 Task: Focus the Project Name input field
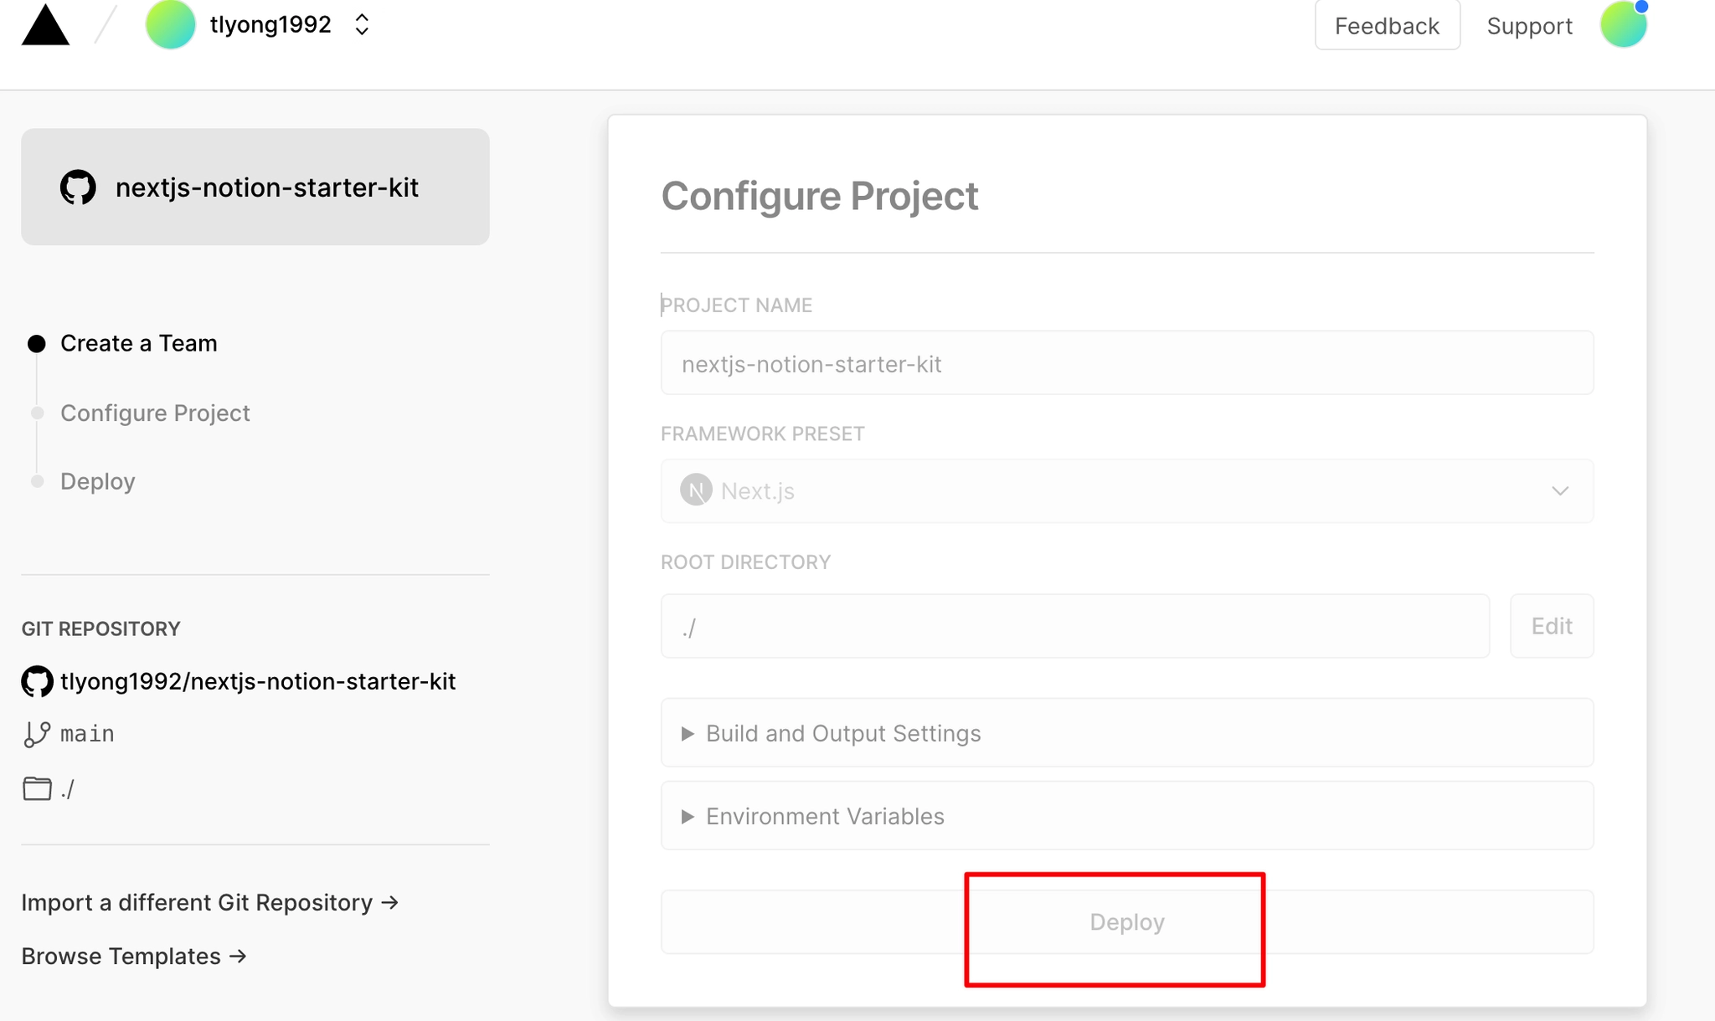1127,363
